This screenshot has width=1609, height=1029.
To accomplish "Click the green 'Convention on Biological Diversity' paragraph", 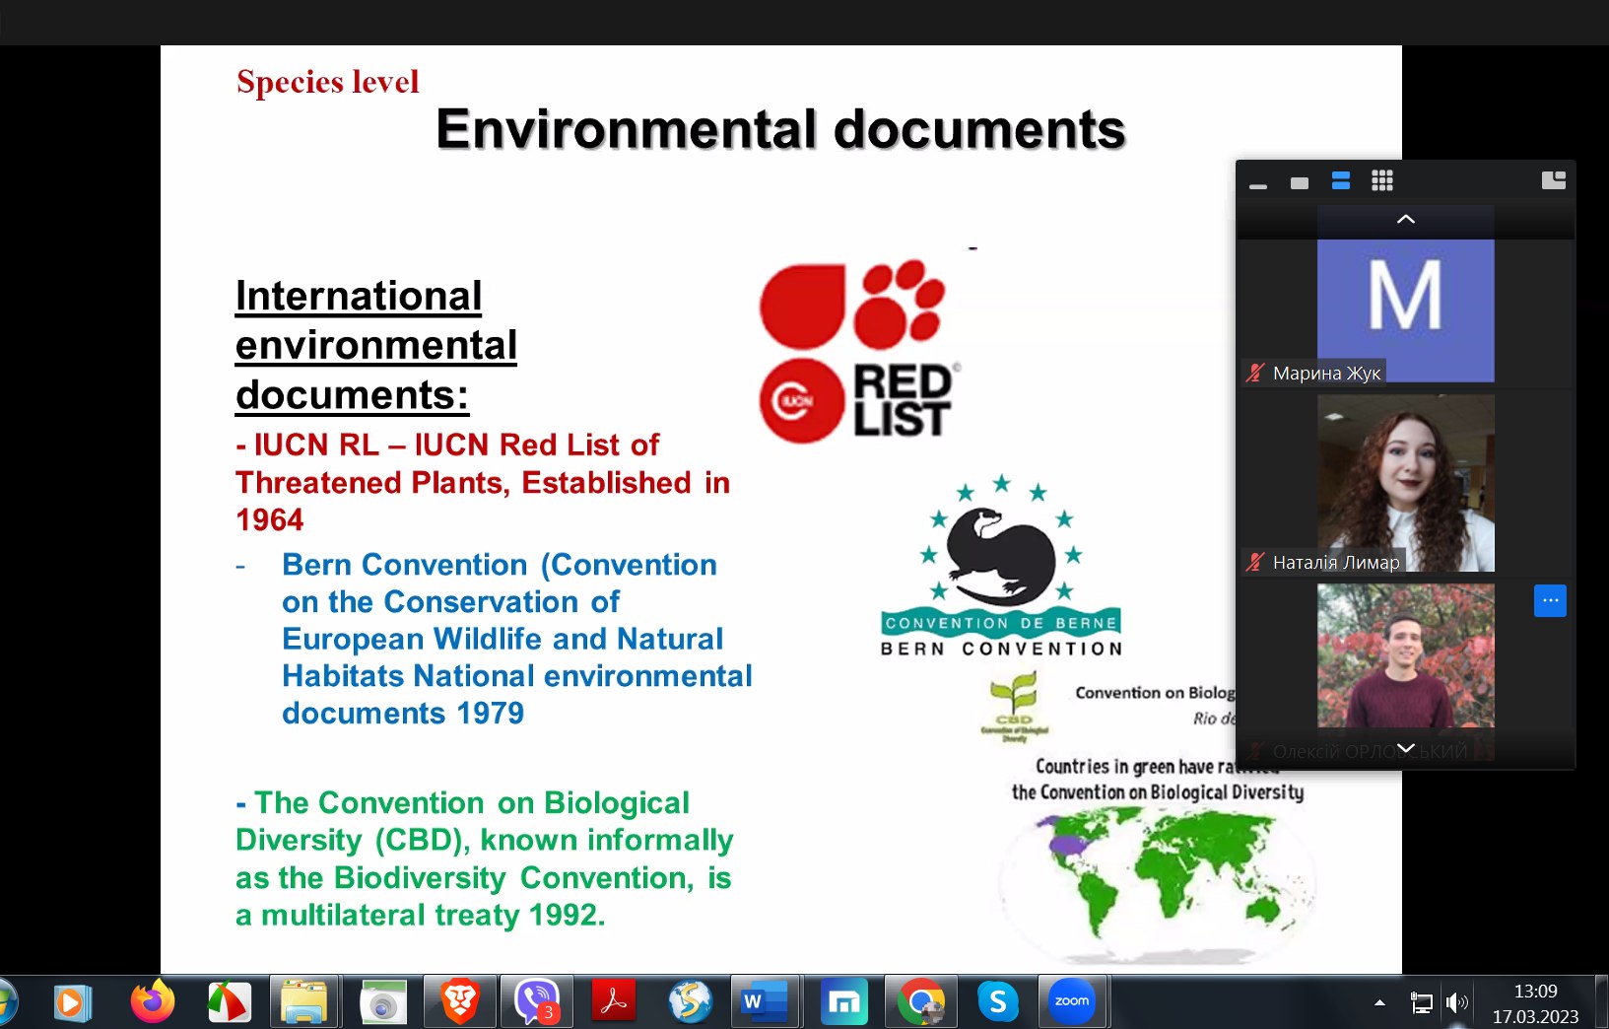I will (x=485, y=858).
